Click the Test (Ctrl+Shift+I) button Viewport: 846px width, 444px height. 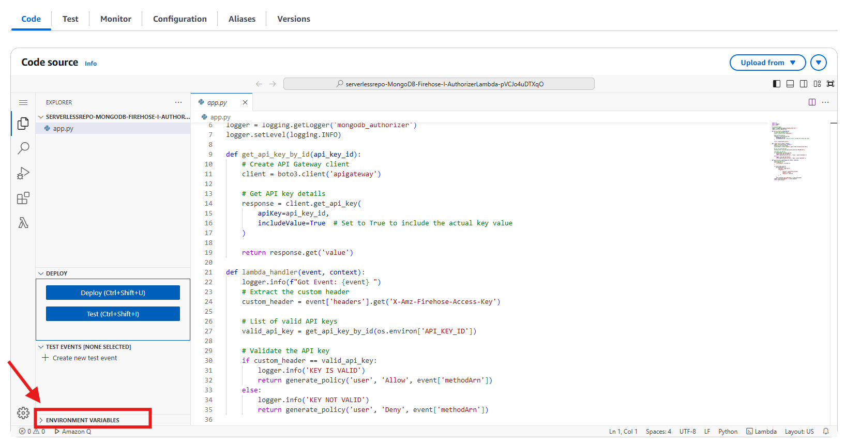(x=113, y=314)
